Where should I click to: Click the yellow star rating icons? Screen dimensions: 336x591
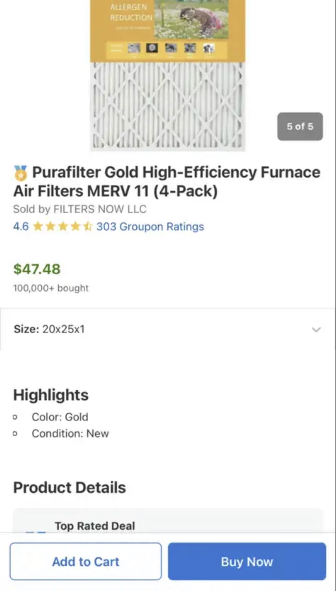(62, 227)
